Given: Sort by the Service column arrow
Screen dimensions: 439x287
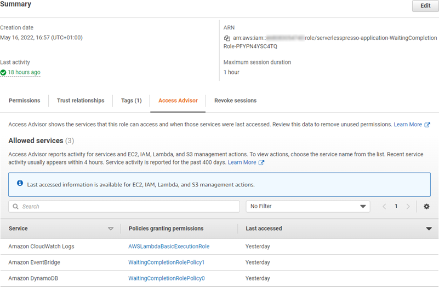Looking at the screenshot, I should tap(111, 229).
